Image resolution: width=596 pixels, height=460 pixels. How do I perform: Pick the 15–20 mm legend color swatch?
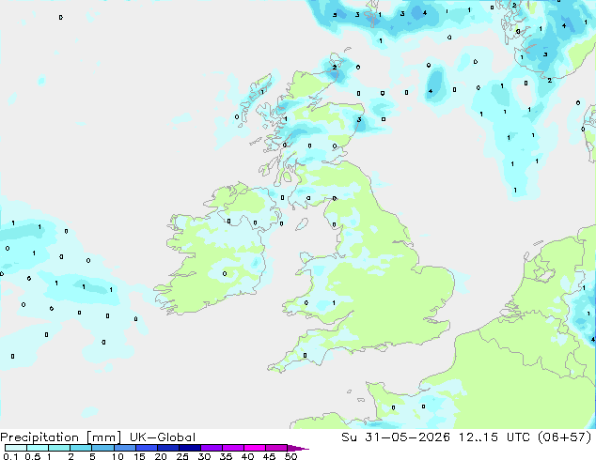pyautogui.click(x=147, y=448)
